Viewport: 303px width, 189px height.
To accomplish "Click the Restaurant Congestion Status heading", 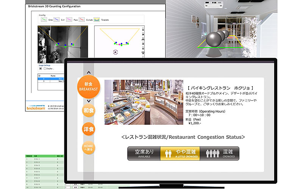I will (183, 137).
